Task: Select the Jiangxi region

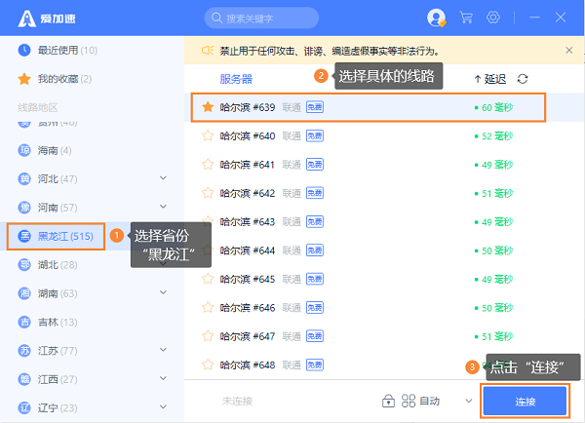Action: pos(48,379)
